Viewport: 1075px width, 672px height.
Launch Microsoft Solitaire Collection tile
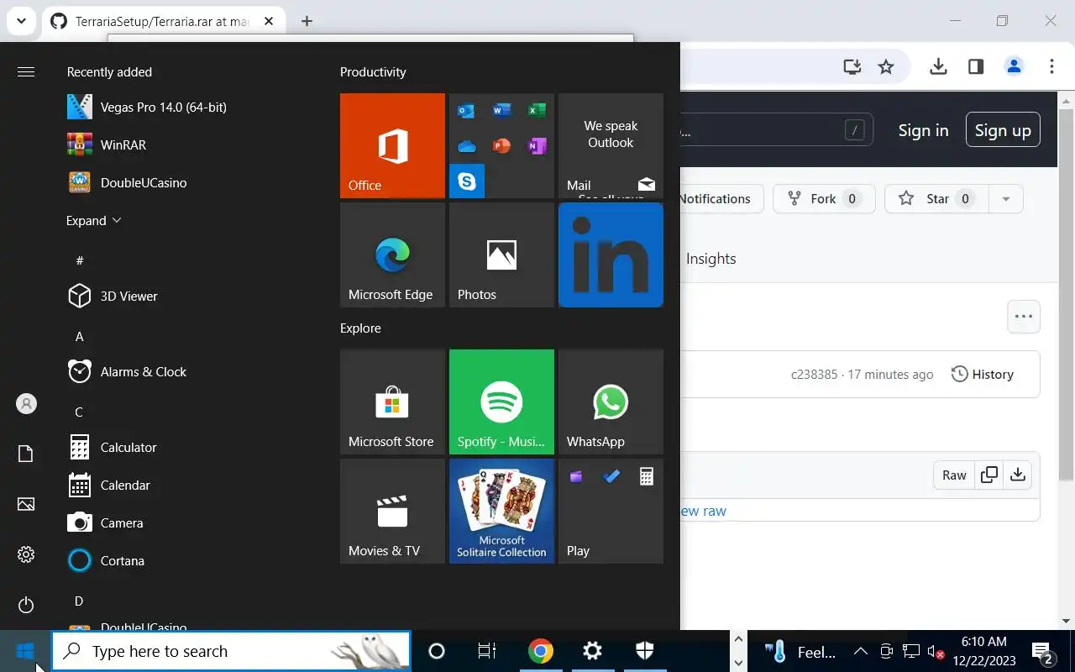click(501, 511)
